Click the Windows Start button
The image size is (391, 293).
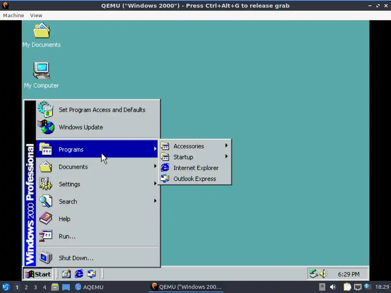(38, 274)
